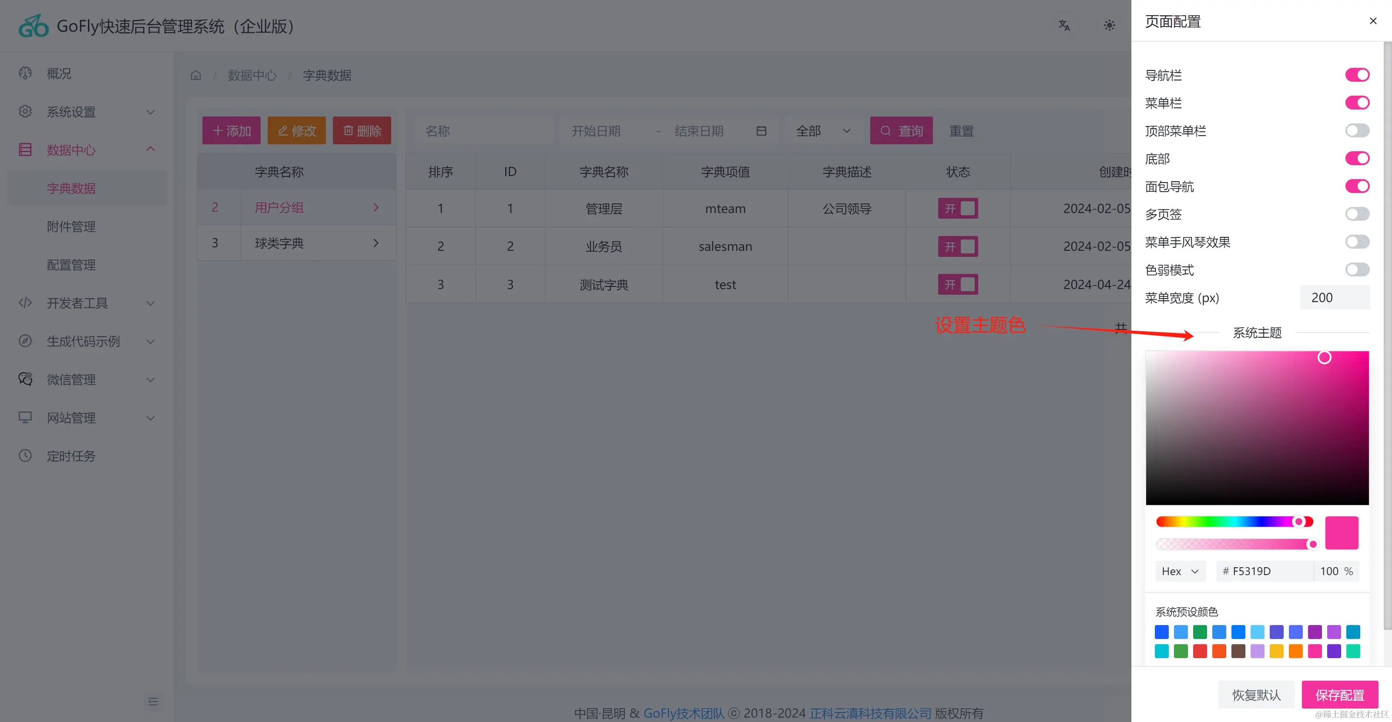Click the 开发者工具 code icon
Image resolution: width=1392 pixels, height=722 pixels.
[25, 303]
